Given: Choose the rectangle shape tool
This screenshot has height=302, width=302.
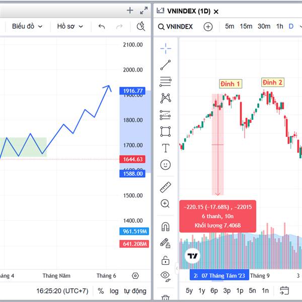Looking at the screenshot, I should click(x=166, y=131).
